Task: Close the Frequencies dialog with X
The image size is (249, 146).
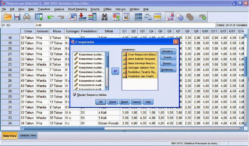Action: 176,42
